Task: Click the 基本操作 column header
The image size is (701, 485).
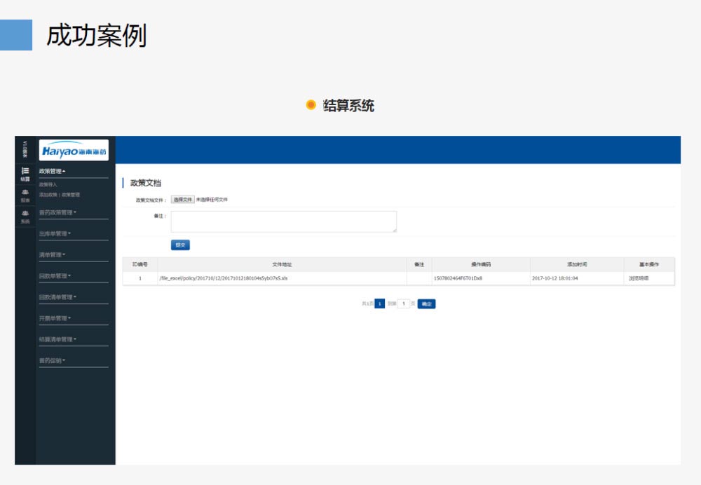Action: (x=649, y=265)
